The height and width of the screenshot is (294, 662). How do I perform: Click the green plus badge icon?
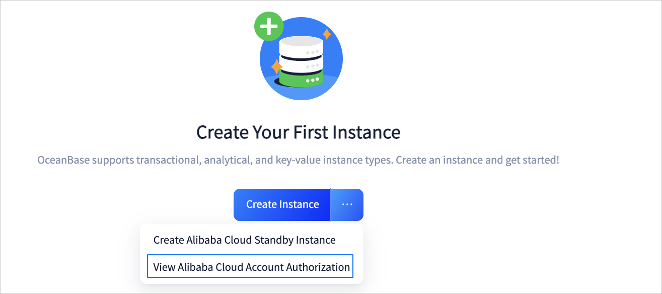click(x=269, y=26)
